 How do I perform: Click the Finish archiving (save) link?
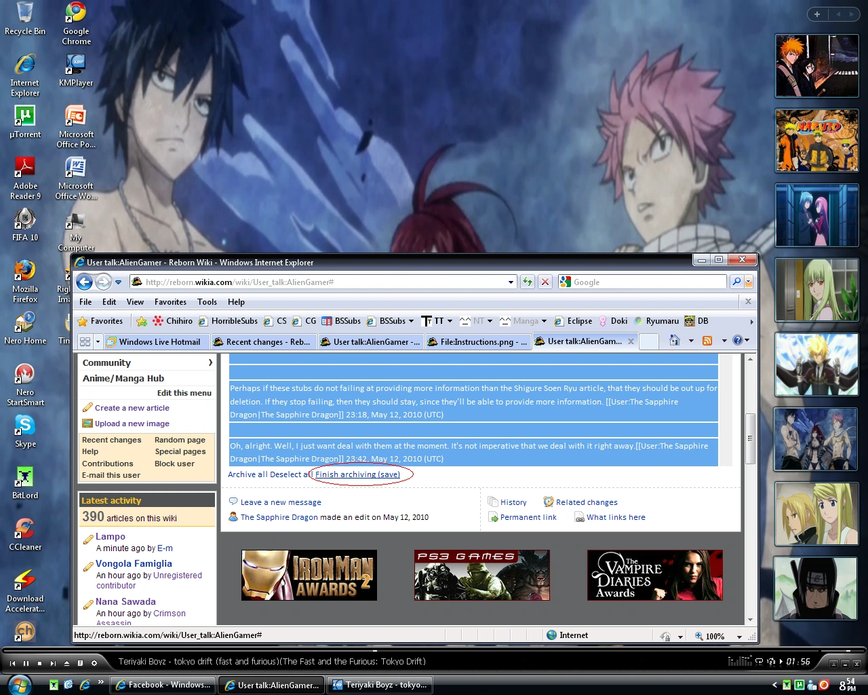(x=357, y=474)
